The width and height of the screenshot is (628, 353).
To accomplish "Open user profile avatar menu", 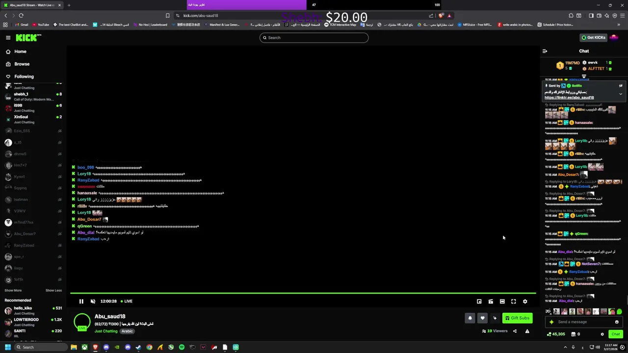I will 614,38.
